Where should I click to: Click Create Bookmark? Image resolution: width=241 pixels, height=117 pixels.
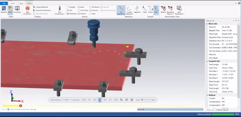pyautogui.click(x=40, y=7)
